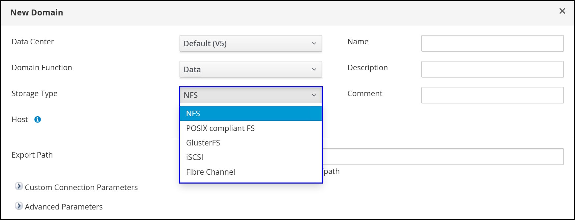Click into the Comment field
Image resolution: width=575 pixels, height=220 pixels.
(492, 95)
